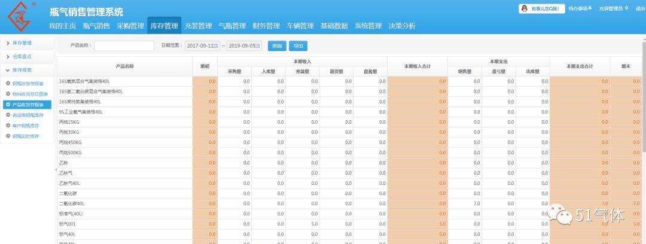646x244 pixels.
Task: Click the 查询 search button
Action: [277, 46]
